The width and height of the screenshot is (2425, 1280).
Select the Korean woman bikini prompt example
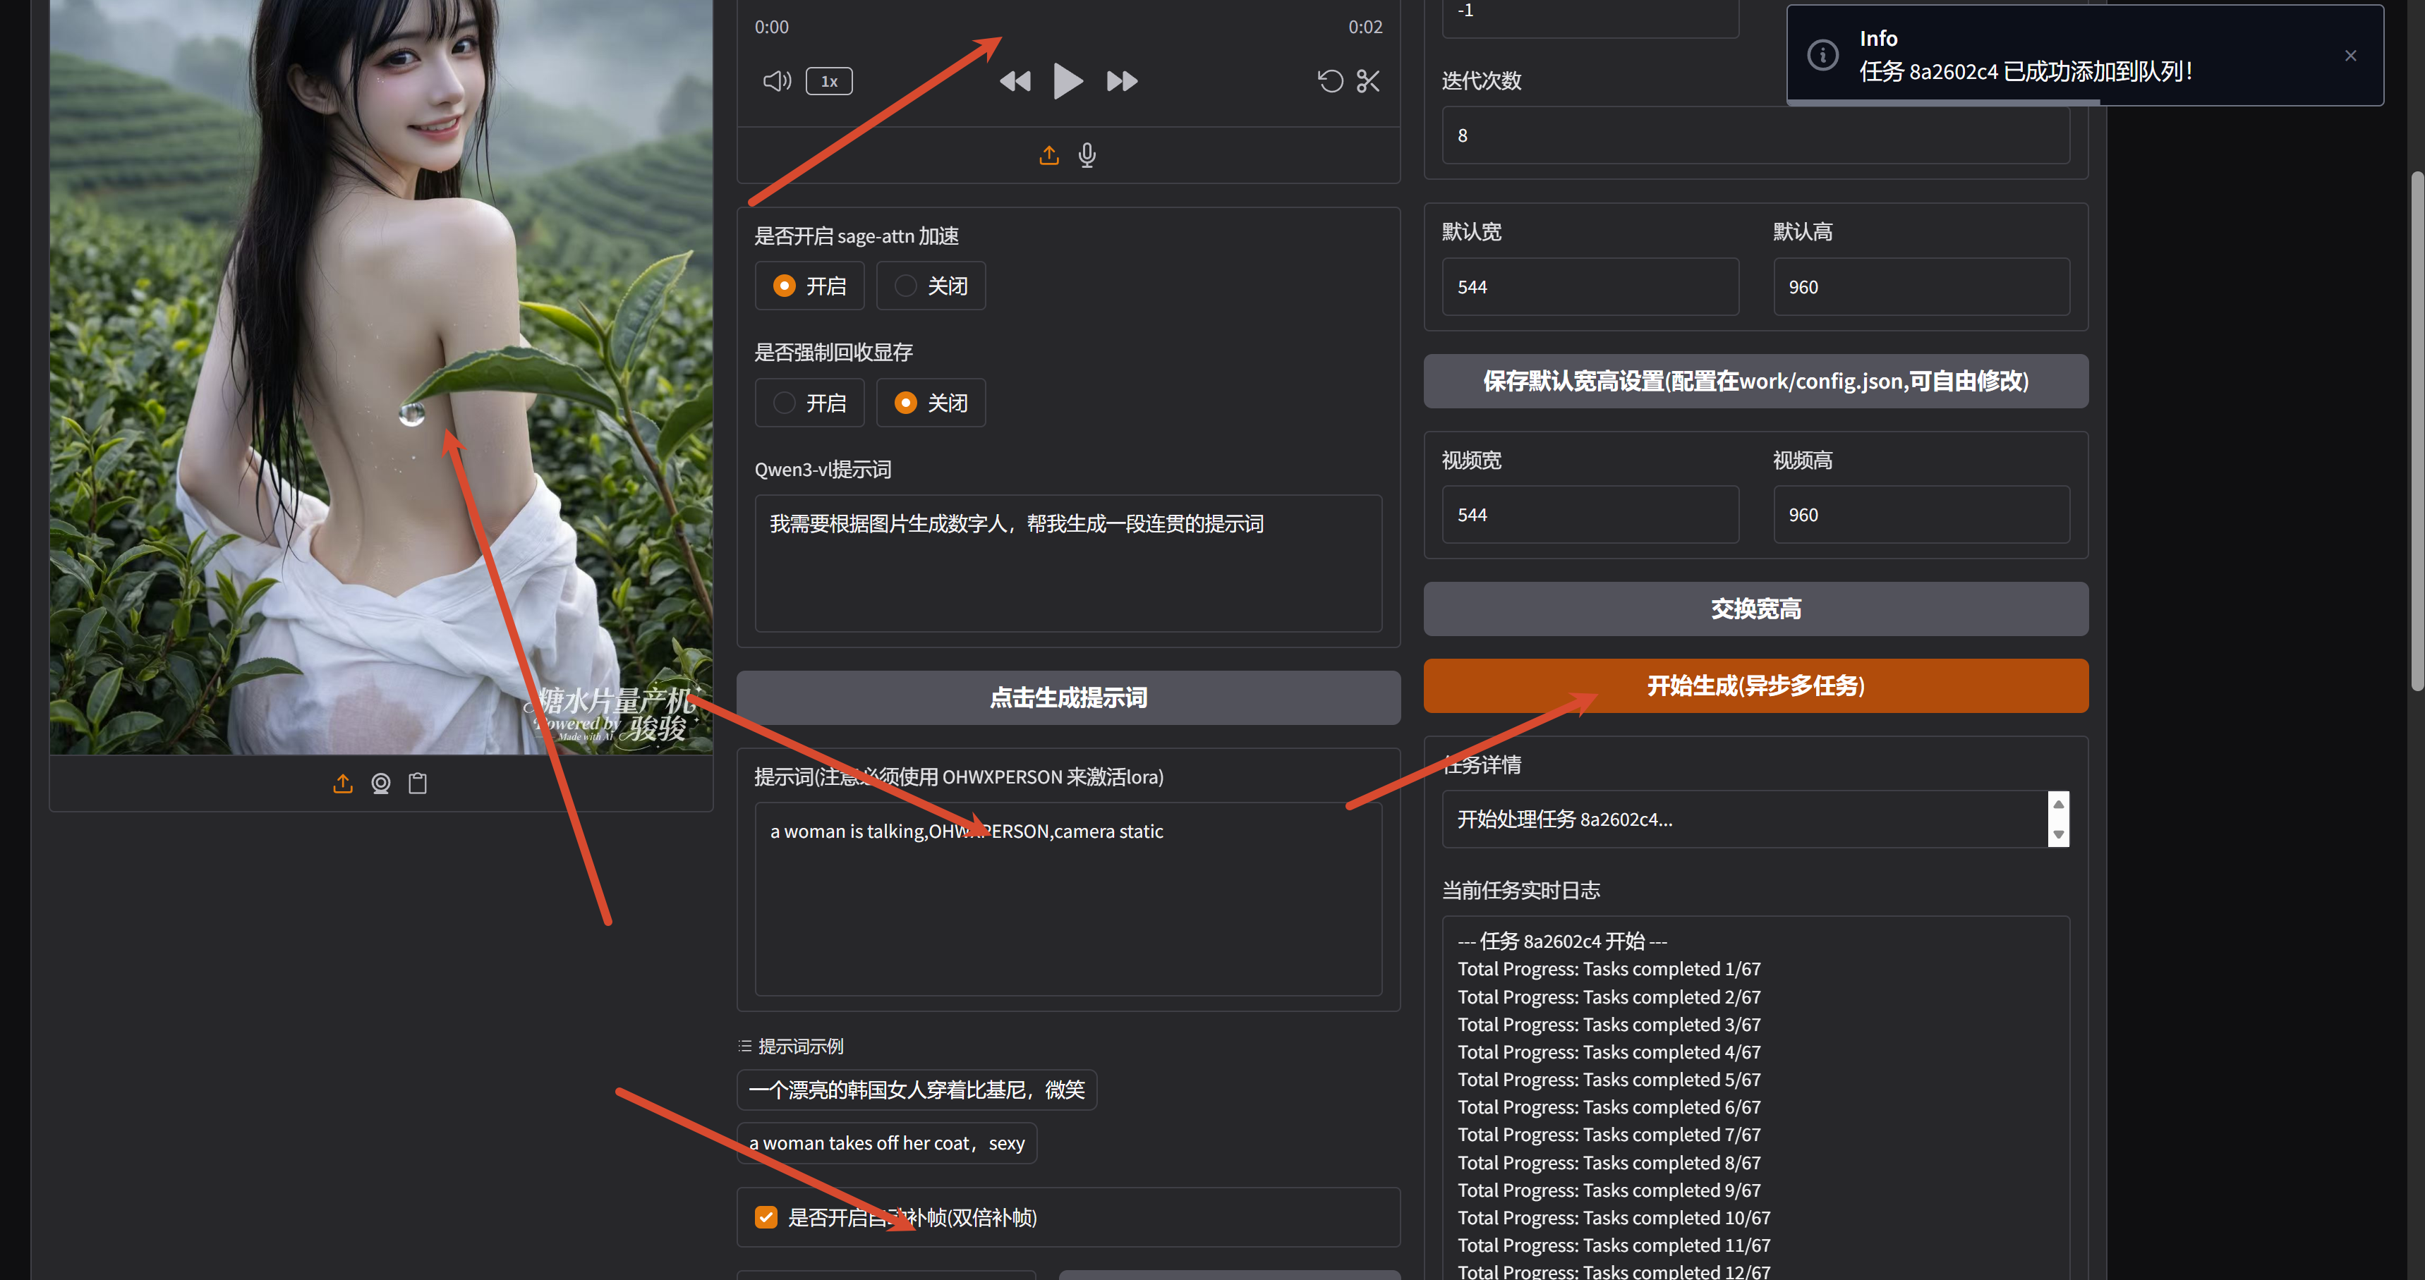916,1090
